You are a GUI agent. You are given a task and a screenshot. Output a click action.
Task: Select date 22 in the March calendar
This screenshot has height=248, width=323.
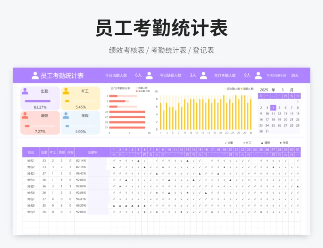[x=298, y=120]
